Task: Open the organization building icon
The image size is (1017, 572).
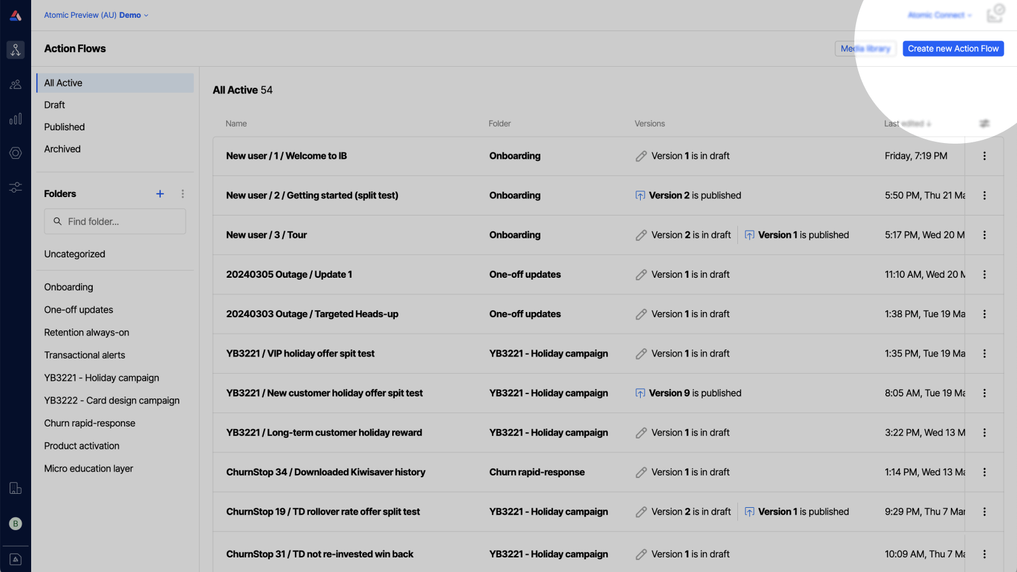Action: 15,488
